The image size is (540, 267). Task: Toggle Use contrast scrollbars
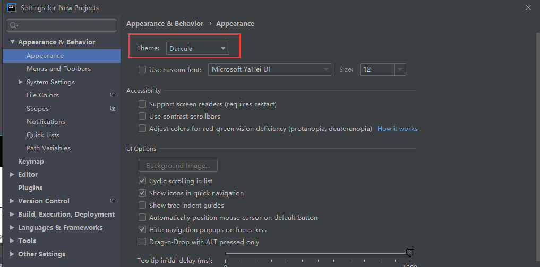(142, 116)
